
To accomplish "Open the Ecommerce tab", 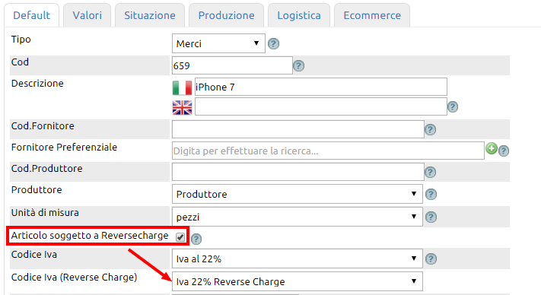I will (x=372, y=15).
